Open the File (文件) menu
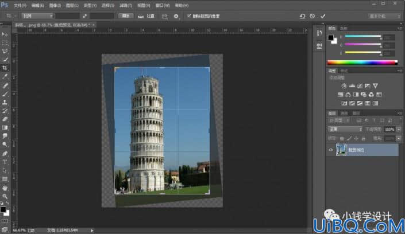 tap(20, 5)
